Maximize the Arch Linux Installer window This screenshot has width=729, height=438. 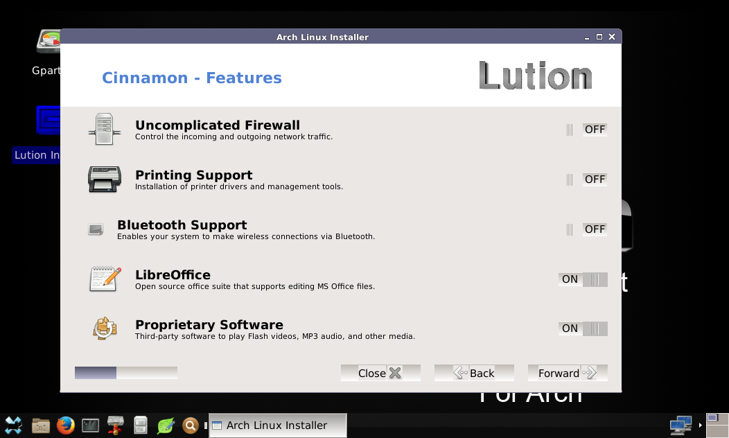599,37
